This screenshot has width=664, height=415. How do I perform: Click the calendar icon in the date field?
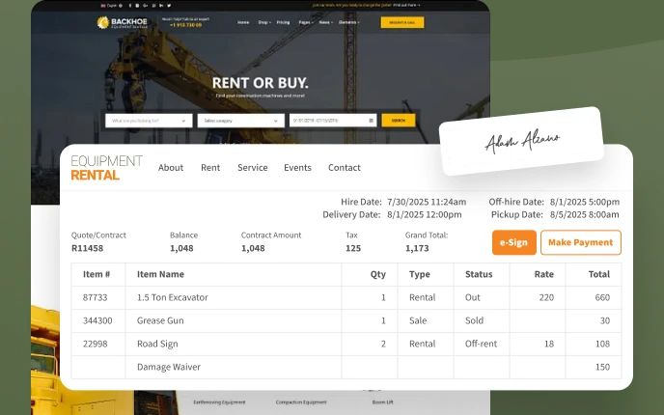371,121
